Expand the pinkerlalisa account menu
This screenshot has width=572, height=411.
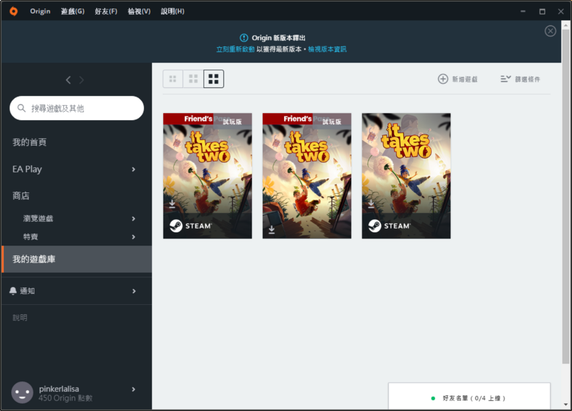[x=133, y=389]
